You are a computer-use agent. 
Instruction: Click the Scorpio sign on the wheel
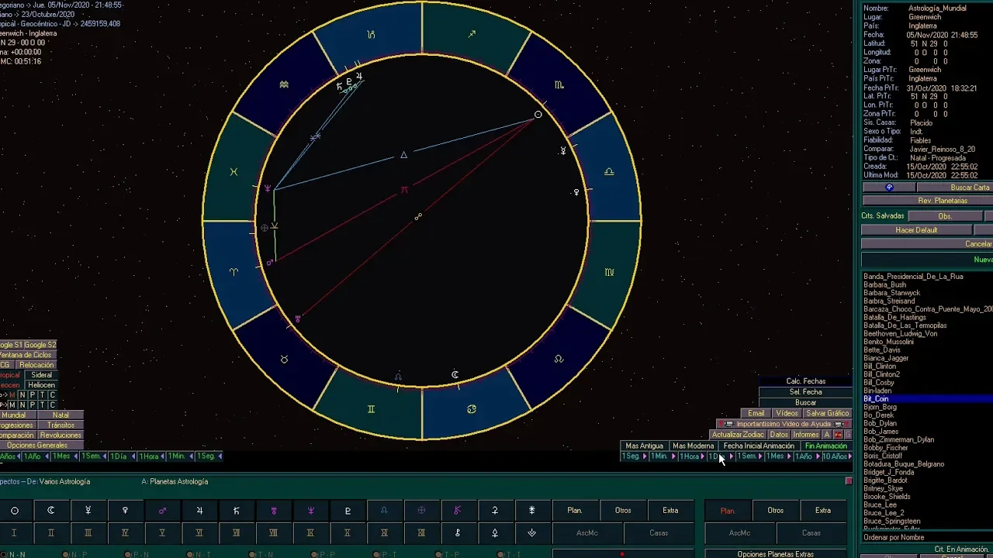(559, 84)
